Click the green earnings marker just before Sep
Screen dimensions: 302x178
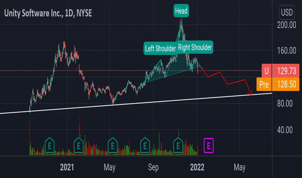point(145,146)
